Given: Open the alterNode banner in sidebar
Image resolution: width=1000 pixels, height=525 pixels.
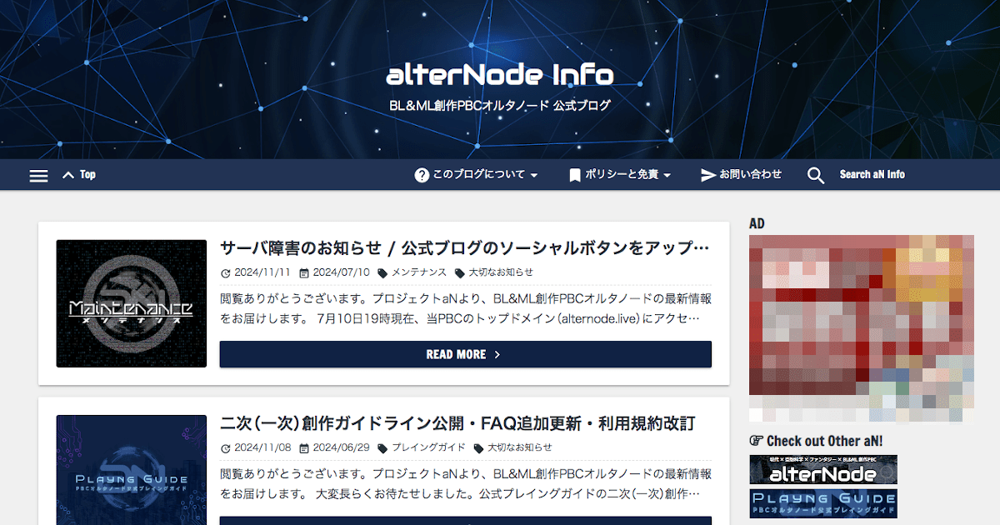Looking at the screenshot, I should point(822,470).
